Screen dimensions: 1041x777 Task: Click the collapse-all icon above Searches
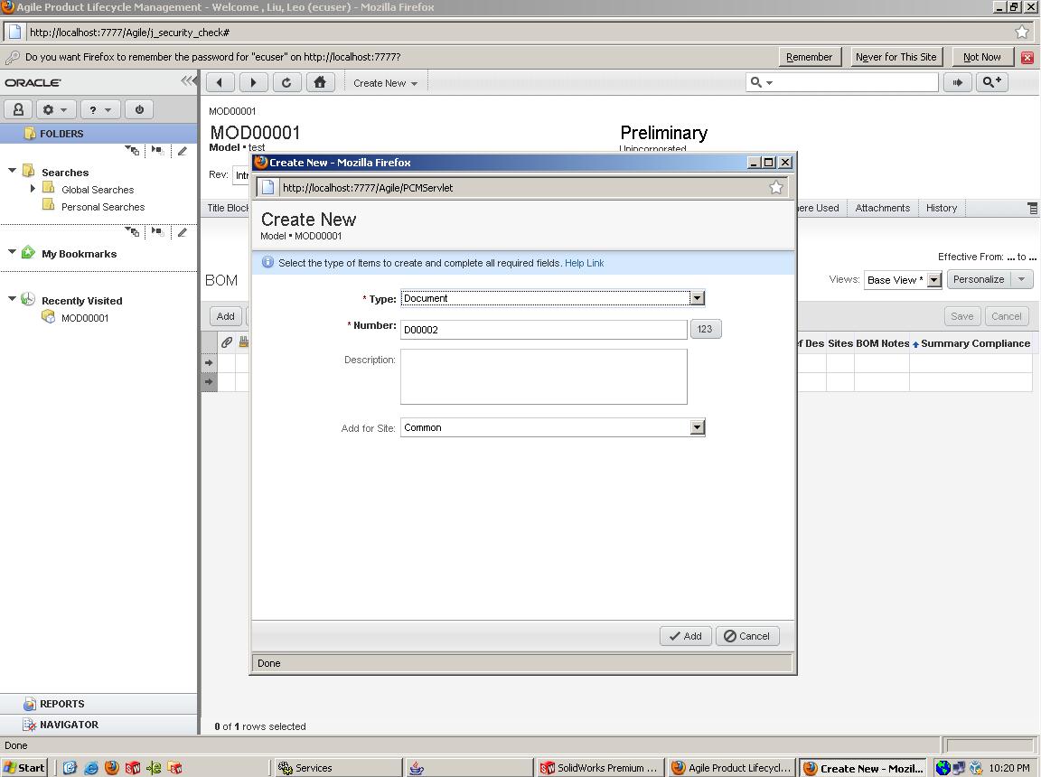[x=157, y=151]
